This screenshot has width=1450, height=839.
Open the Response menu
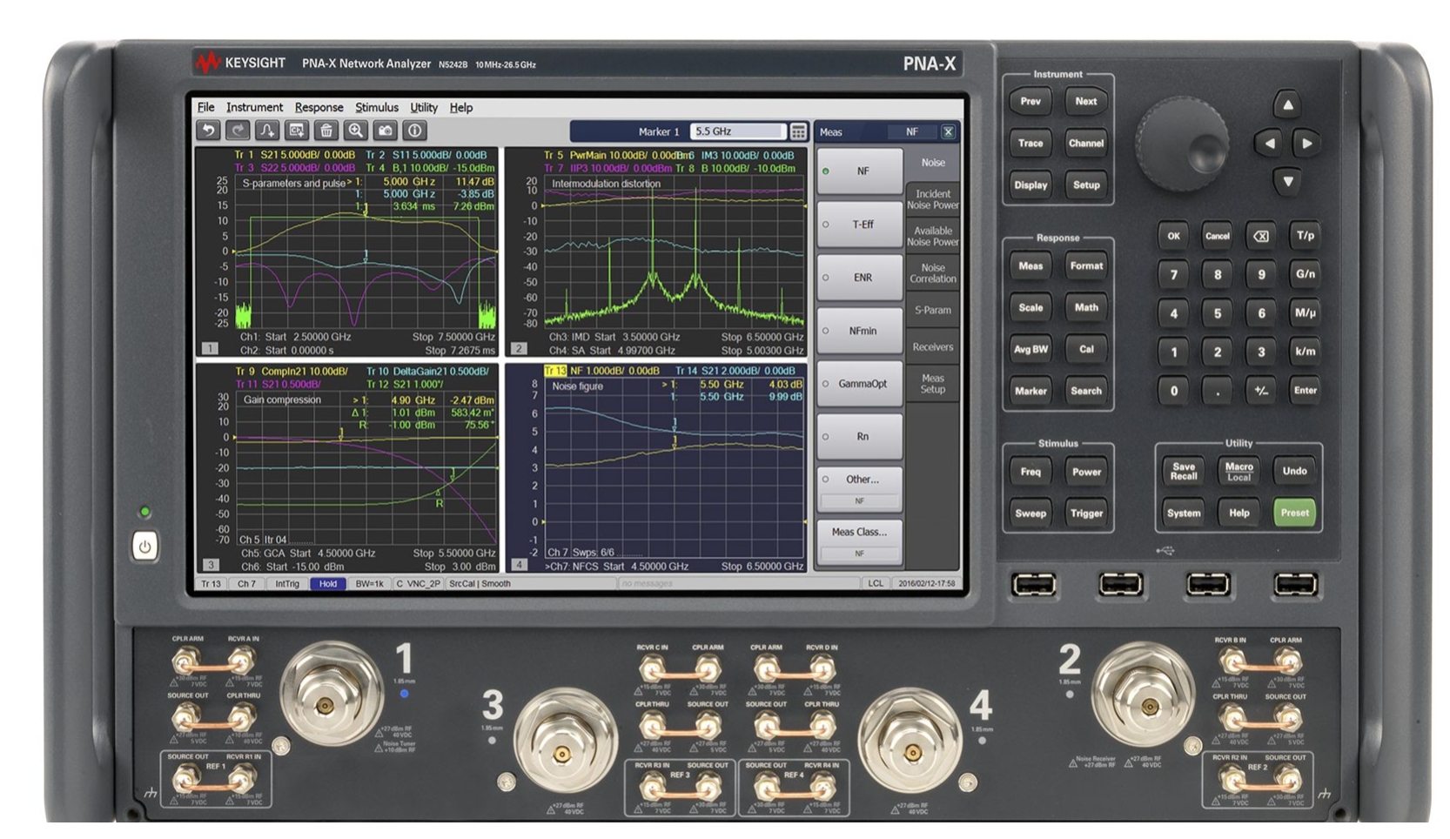[x=319, y=107]
